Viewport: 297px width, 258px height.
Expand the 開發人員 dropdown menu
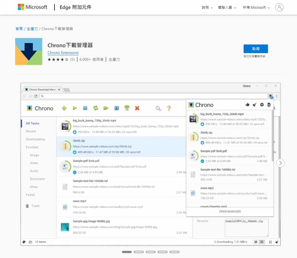click(x=227, y=8)
